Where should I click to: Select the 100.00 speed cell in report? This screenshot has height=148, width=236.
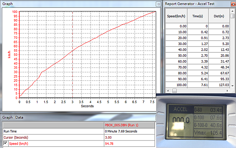[x=176, y=85]
